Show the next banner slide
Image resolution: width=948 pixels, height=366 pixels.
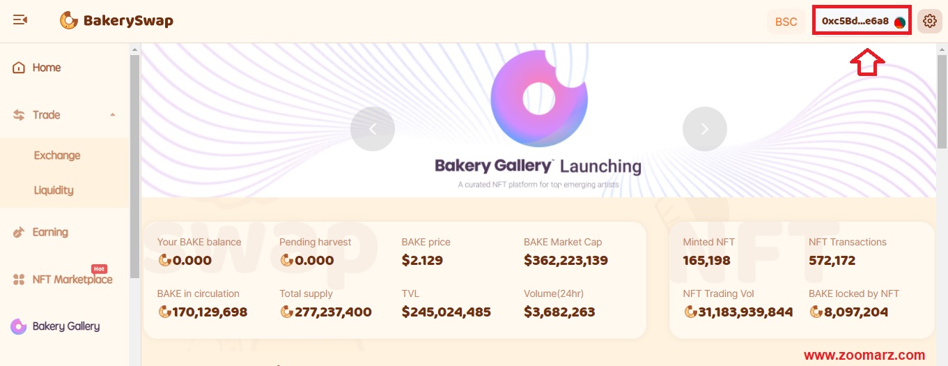705,129
